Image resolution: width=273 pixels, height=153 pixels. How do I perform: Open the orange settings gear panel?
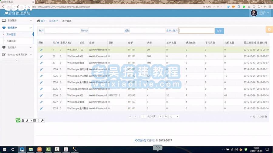click(269, 30)
